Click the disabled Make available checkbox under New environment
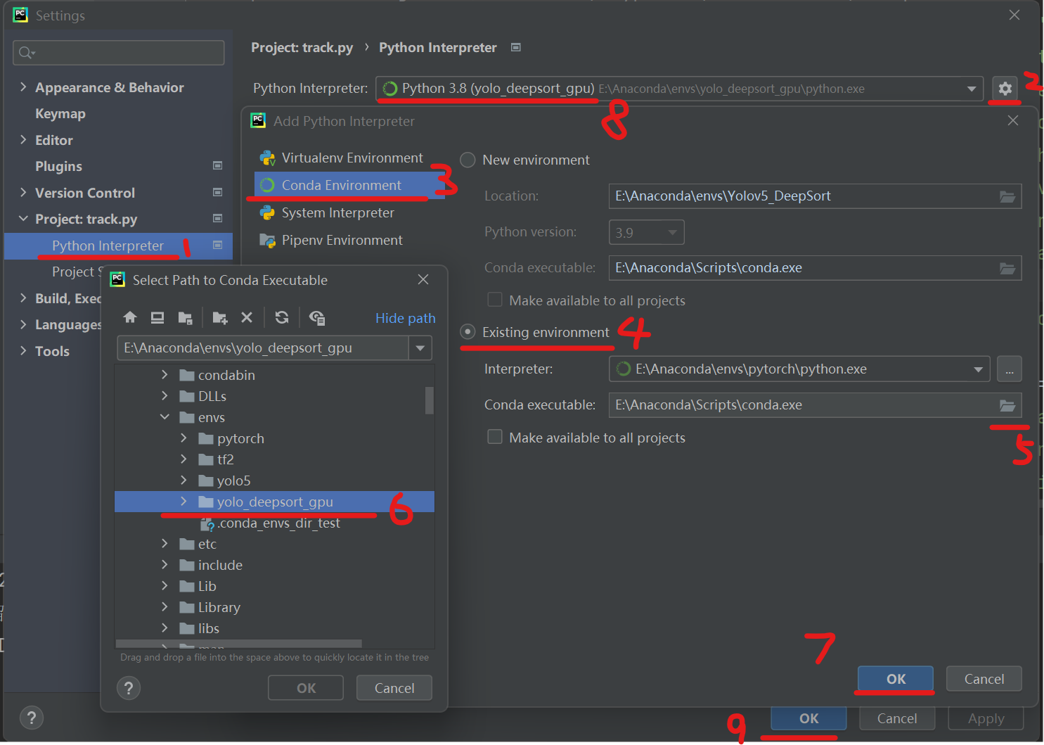Viewport: 1044px width, 745px height. point(495,300)
